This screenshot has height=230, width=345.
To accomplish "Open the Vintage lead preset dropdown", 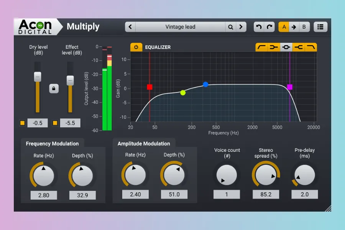I will 180,27.
